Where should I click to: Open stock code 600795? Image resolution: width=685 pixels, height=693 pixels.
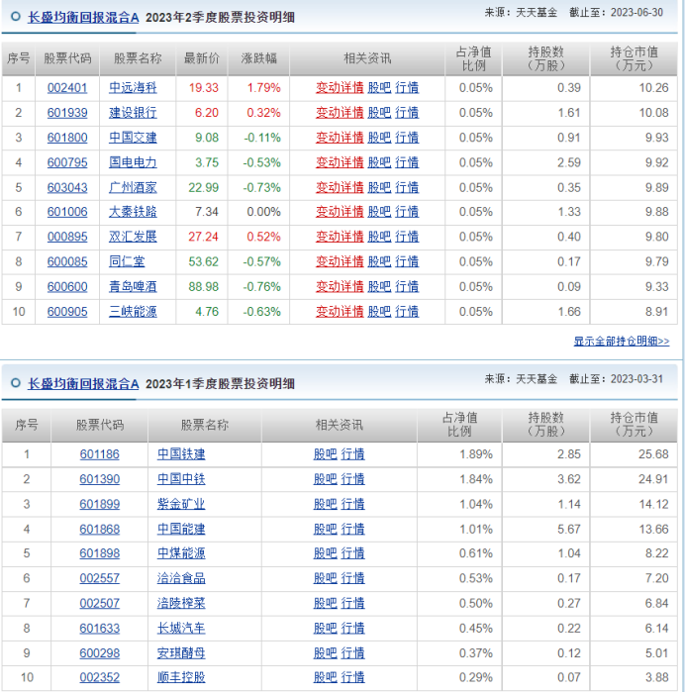67,162
